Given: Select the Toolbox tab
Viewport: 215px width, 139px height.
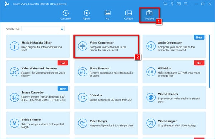Looking at the screenshot, I should (x=149, y=15).
